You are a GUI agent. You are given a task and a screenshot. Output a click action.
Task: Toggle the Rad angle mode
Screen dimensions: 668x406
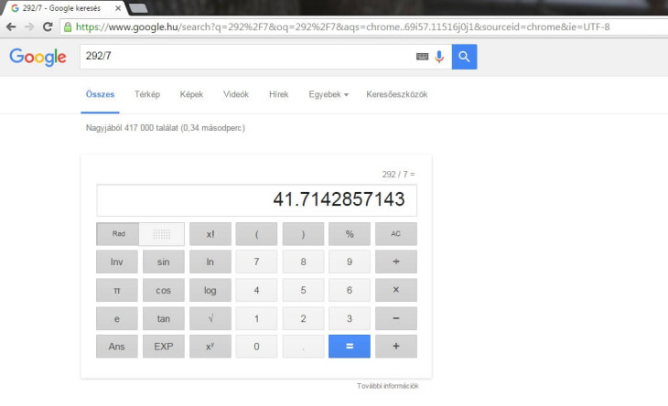118,234
